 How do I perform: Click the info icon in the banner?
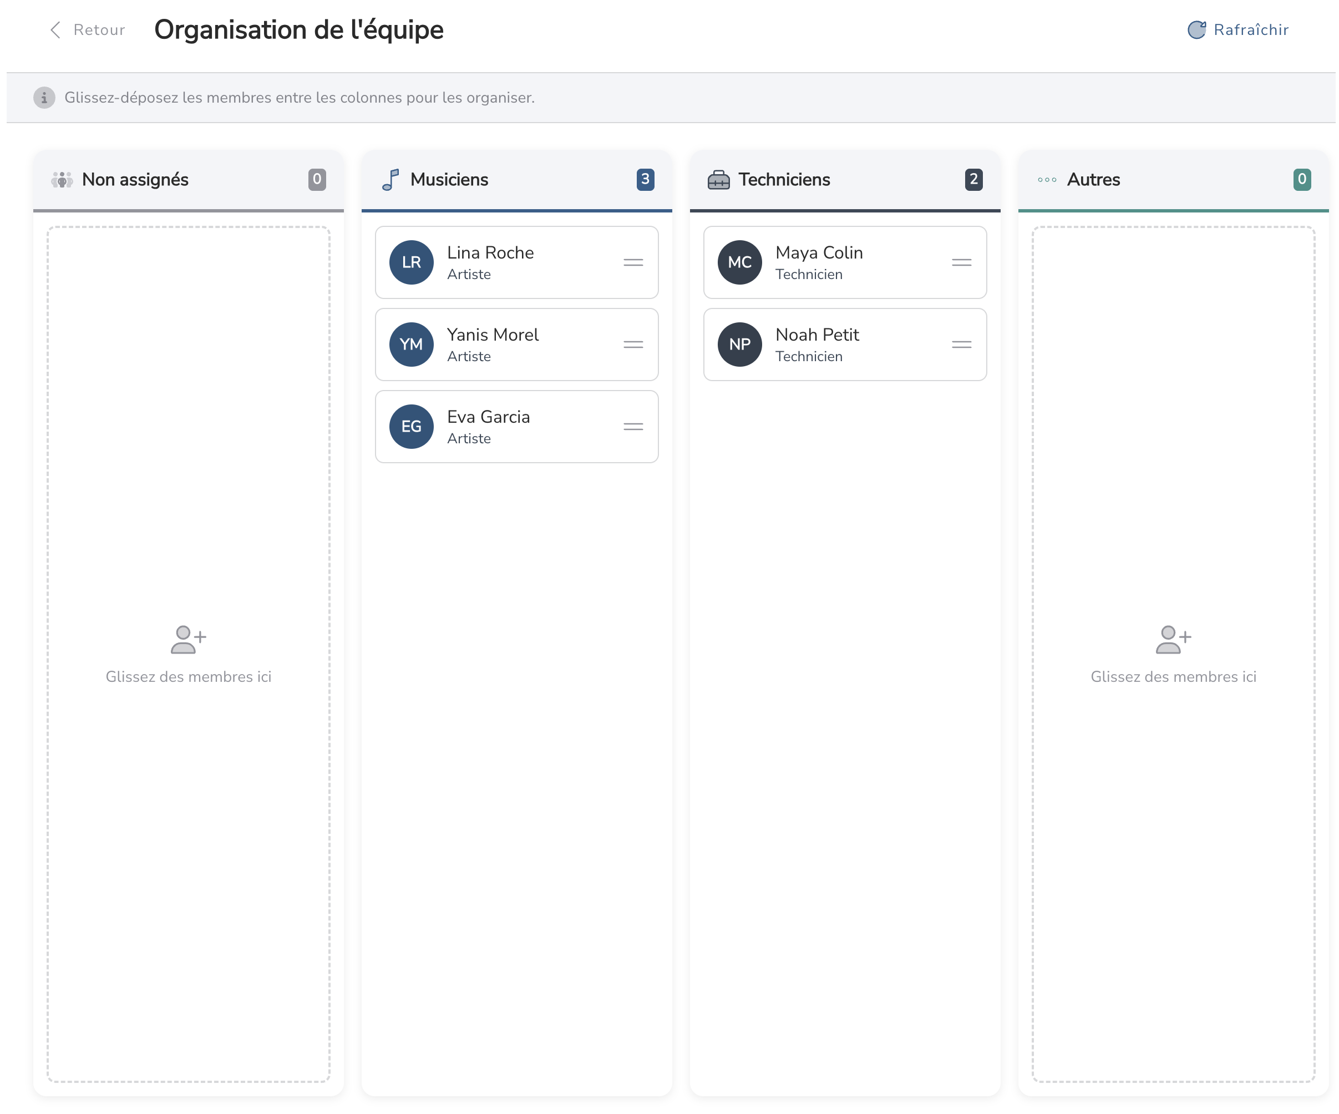[44, 98]
